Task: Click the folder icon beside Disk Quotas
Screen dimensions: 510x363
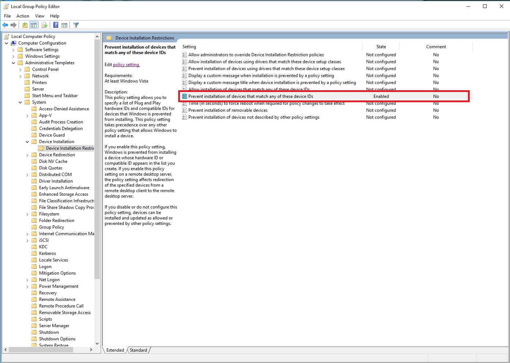Action: click(x=34, y=168)
